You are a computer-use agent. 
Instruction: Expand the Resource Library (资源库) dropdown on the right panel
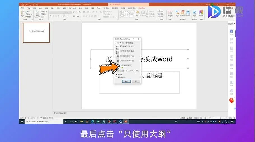(x=231, y=24)
